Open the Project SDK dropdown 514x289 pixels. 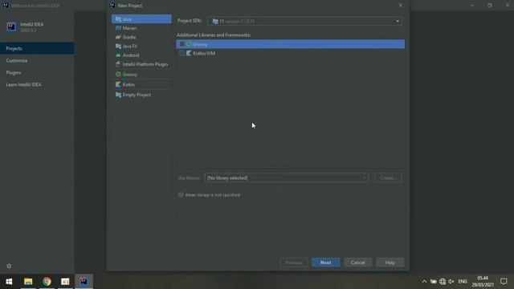coord(304,22)
